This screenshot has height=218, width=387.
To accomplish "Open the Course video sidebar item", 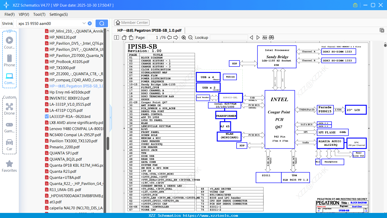I will [x=9, y=43].
